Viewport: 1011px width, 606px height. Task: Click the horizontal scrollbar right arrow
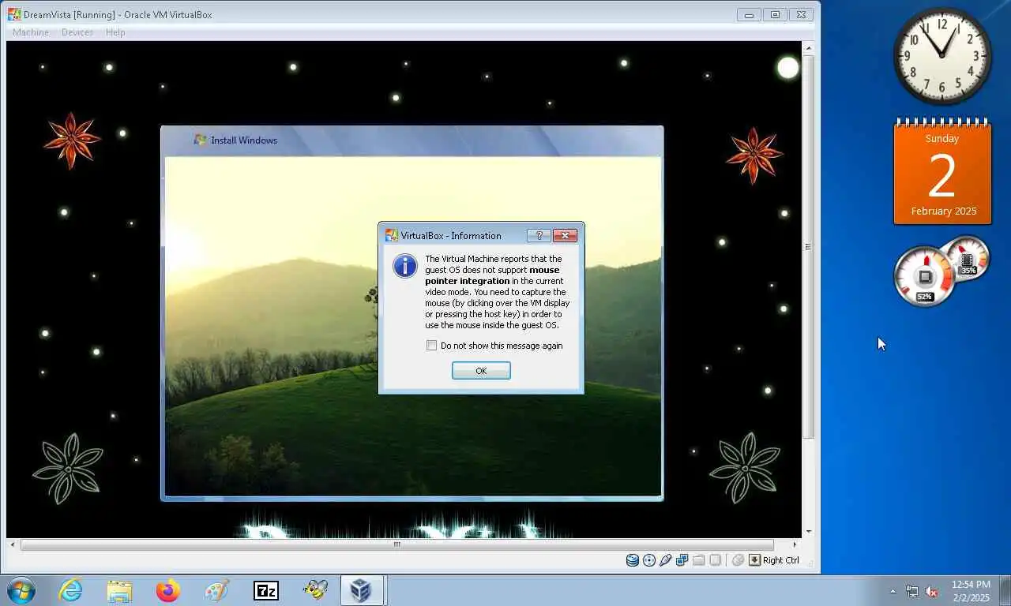pyautogui.click(x=795, y=544)
